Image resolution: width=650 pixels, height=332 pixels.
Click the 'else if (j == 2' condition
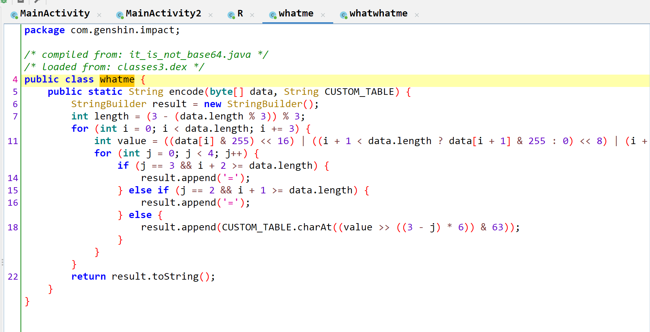[172, 191]
